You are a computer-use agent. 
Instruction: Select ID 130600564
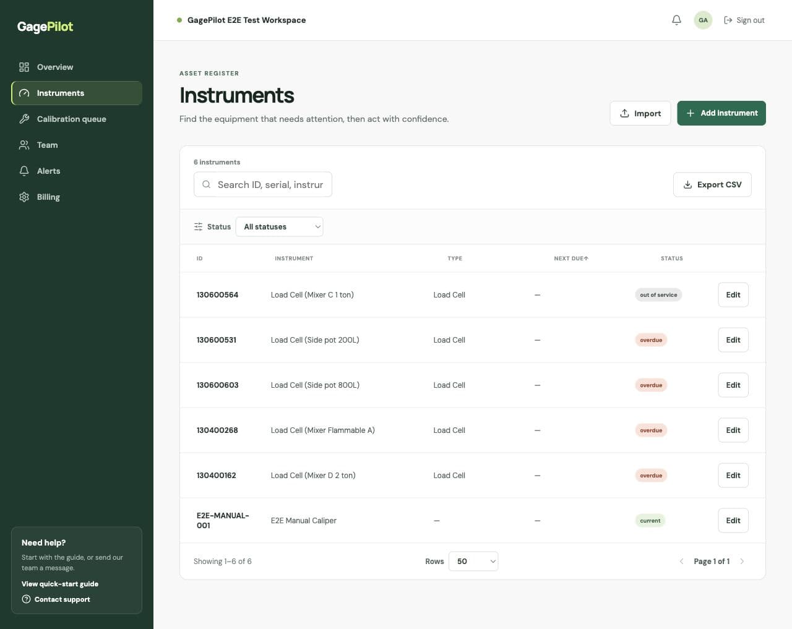pos(217,294)
